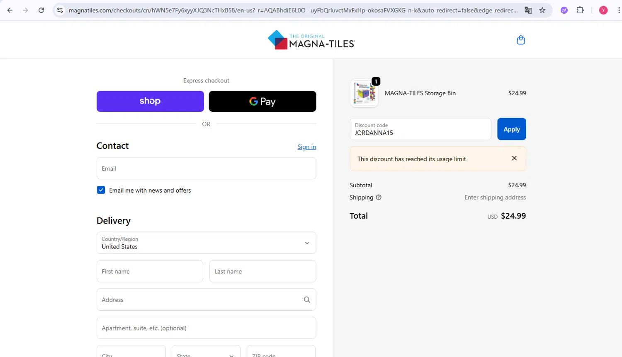The height and width of the screenshot is (357, 622).
Task: Uncheck Email me with news and offers
Action: pyautogui.click(x=101, y=190)
